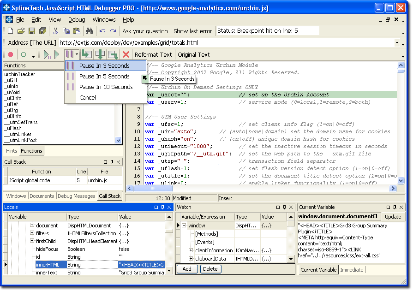Click Original Text button
Image resolution: width=413 pixels, height=291 pixels.
(x=194, y=55)
